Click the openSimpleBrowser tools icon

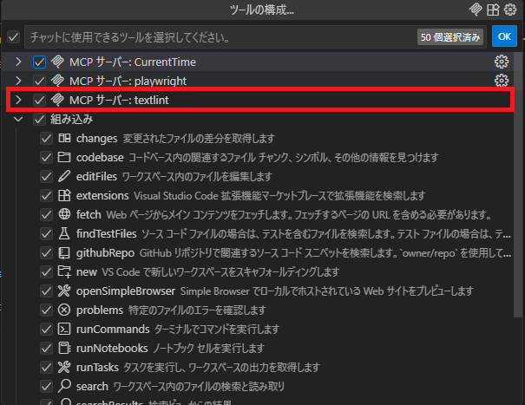click(x=64, y=291)
